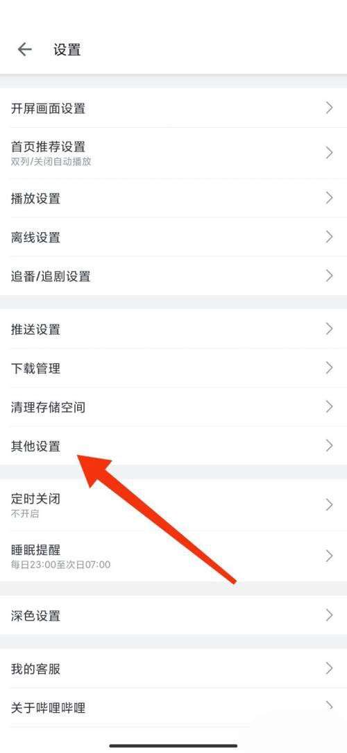Tap the back arrow icon
The width and height of the screenshot is (347, 753).
click(24, 49)
